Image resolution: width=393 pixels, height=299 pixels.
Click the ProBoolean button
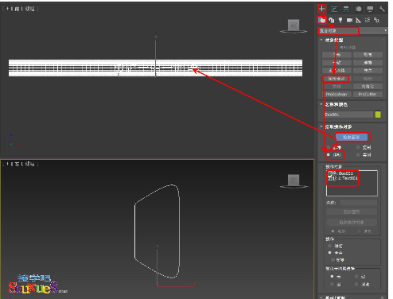point(337,94)
